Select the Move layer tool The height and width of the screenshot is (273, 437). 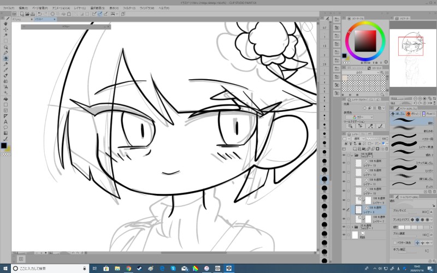click(5, 29)
